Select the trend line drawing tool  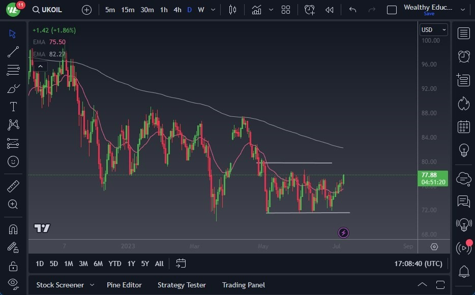click(x=13, y=52)
